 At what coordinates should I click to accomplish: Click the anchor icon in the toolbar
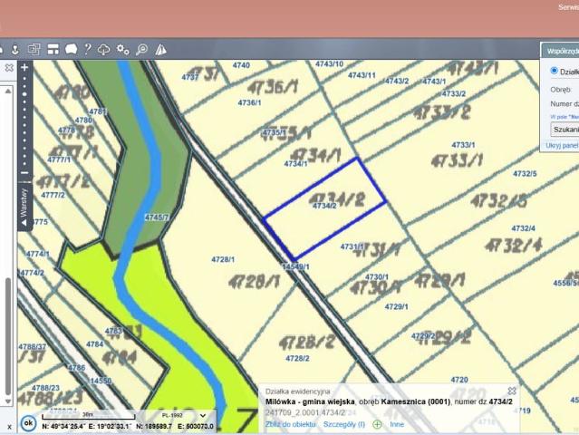point(15,49)
